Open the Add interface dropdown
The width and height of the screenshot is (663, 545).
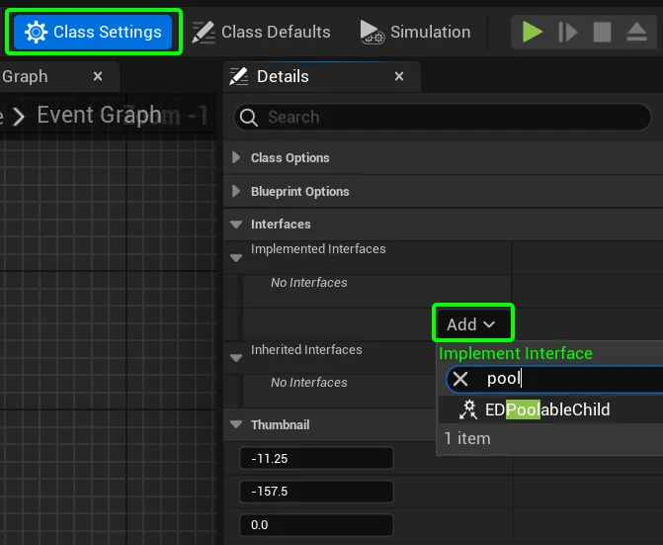pyautogui.click(x=472, y=324)
